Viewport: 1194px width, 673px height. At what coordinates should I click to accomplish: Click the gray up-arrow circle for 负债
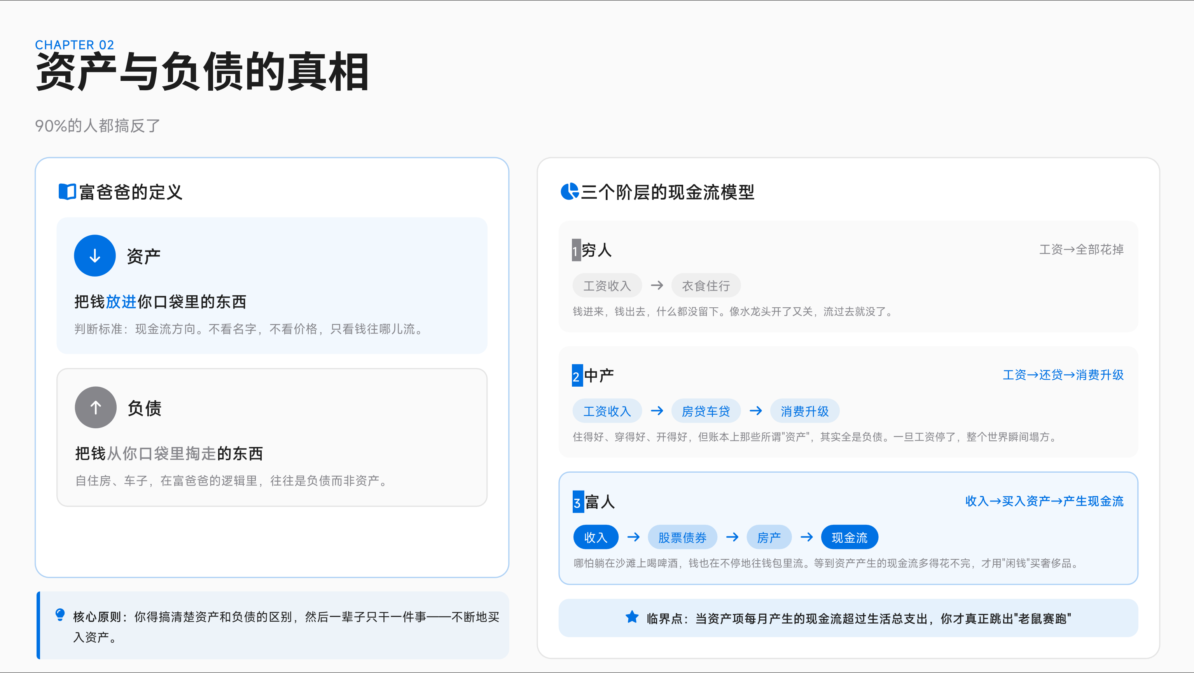coord(96,408)
